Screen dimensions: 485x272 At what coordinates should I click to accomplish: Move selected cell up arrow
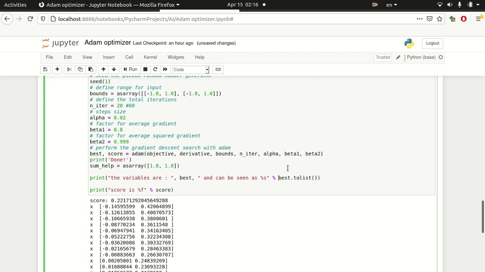click(103, 70)
